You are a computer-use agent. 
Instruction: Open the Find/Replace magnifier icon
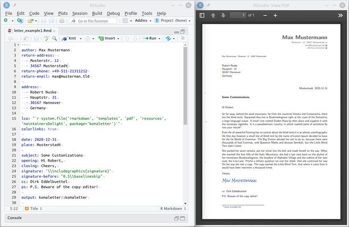[x=55, y=38]
